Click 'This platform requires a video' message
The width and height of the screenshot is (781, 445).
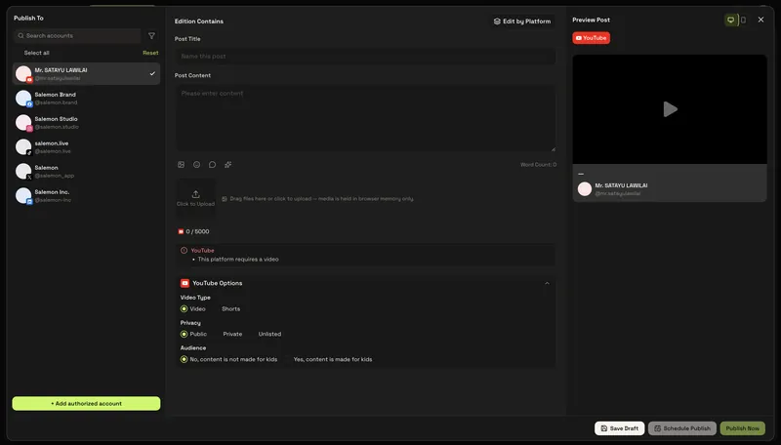click(238, 260)
